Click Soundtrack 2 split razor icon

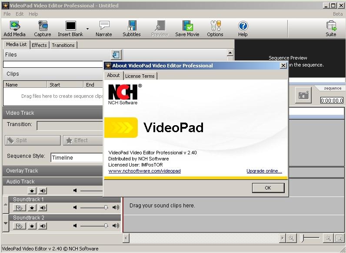(x=20, y=226)
